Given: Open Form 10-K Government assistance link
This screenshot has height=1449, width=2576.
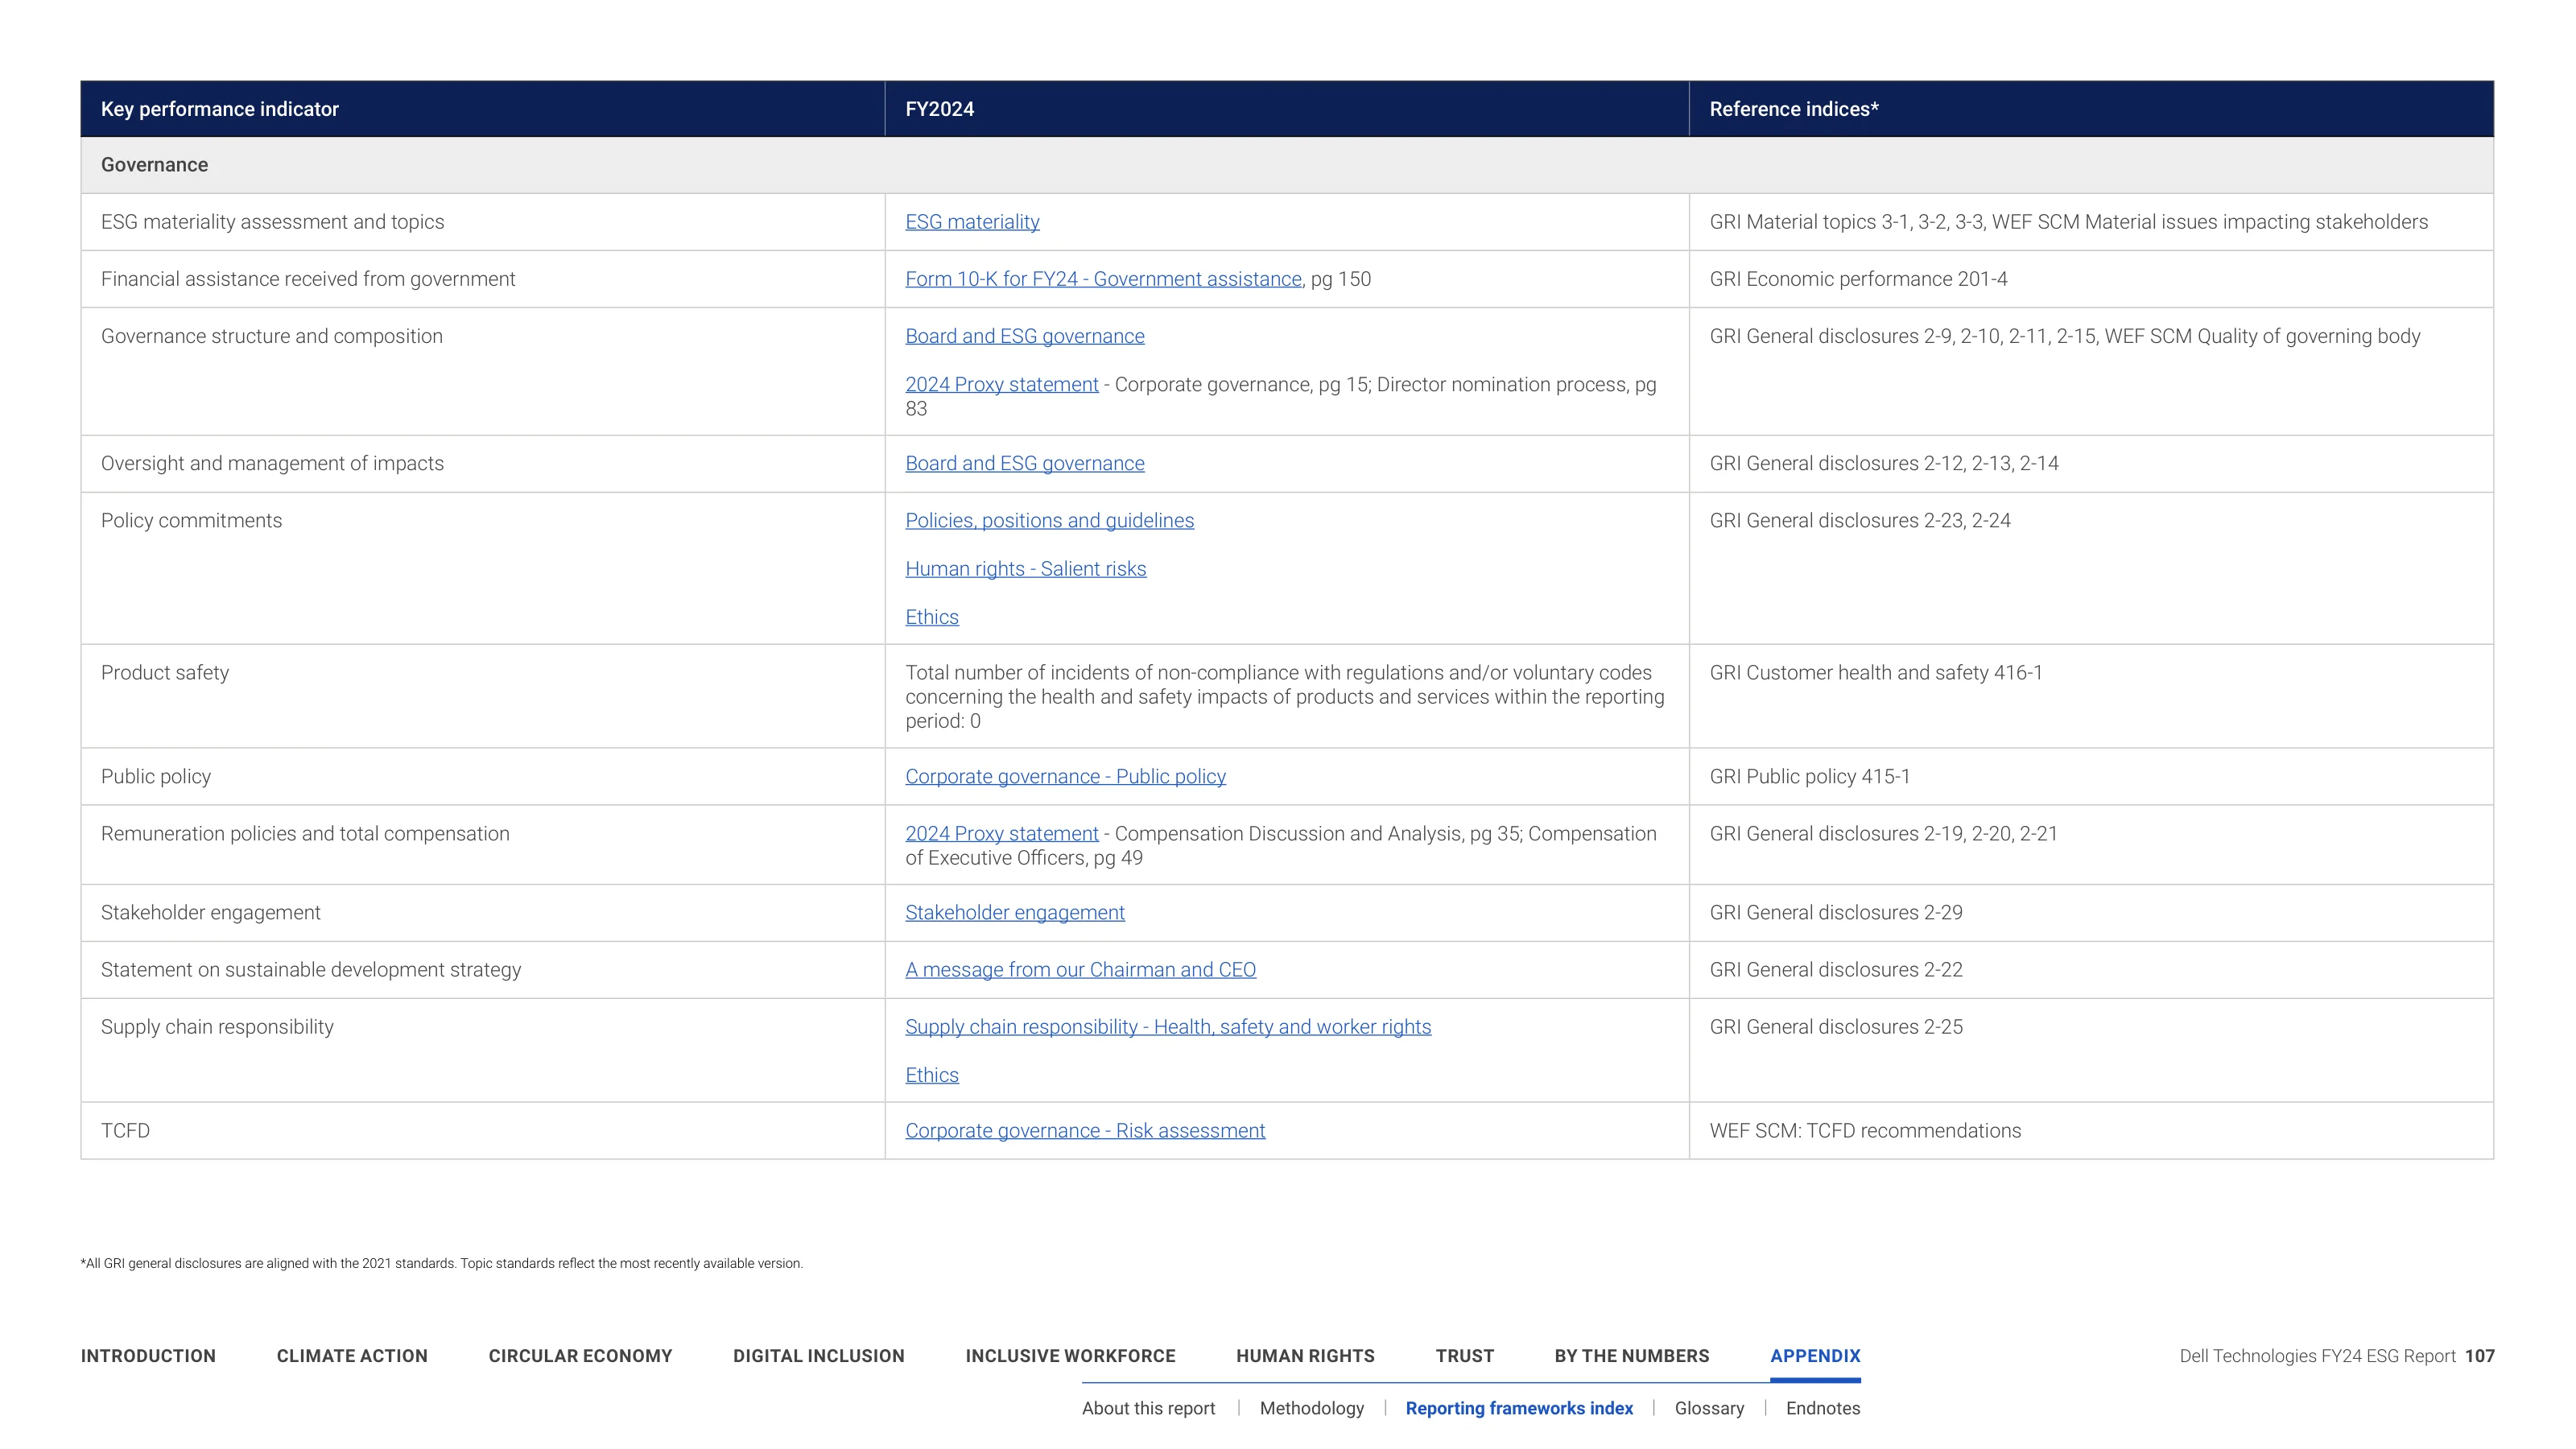Looking at the screenshot, I should click(x=1103, y=279).
